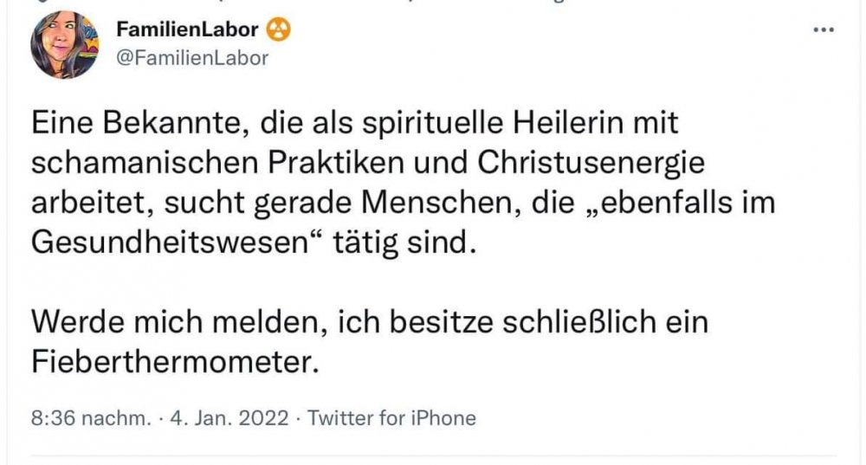Open the Twitter for iPhone source link
Screen dimensions: 866x465
(x=392, y=417)
